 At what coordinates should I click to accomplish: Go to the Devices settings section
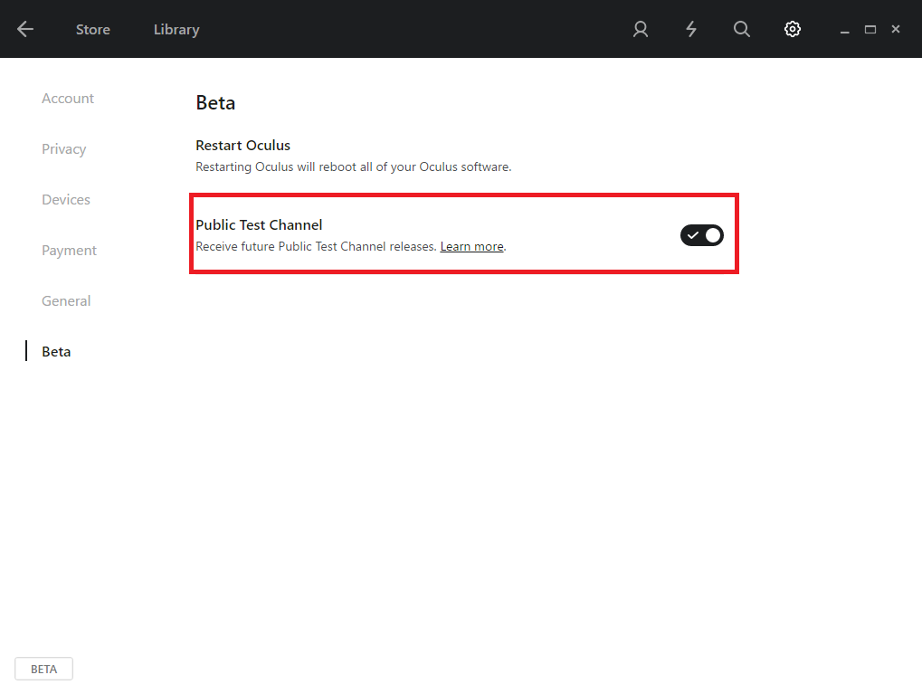66,200
